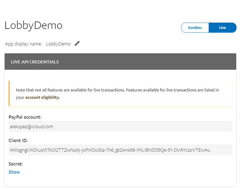
Task: Click the LIVE API CREDENTIALS header bar
Action: [x=120, y=62]
